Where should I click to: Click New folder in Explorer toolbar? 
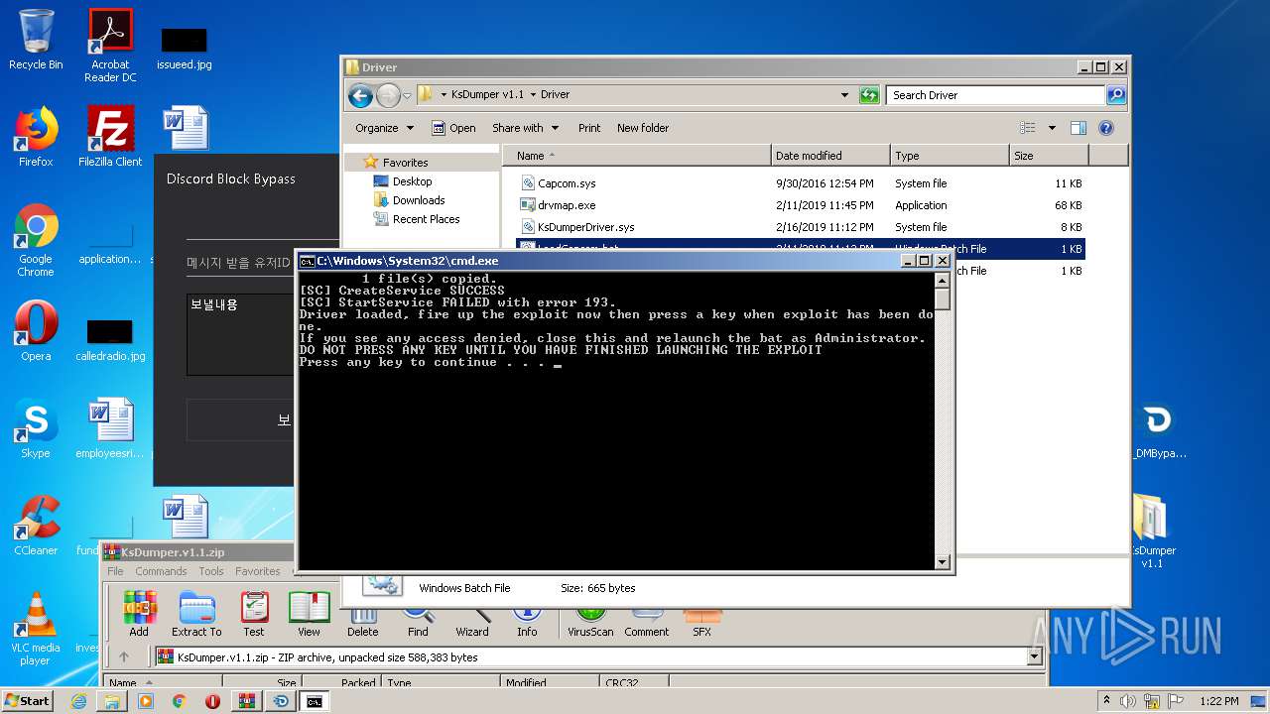[643, 128]
